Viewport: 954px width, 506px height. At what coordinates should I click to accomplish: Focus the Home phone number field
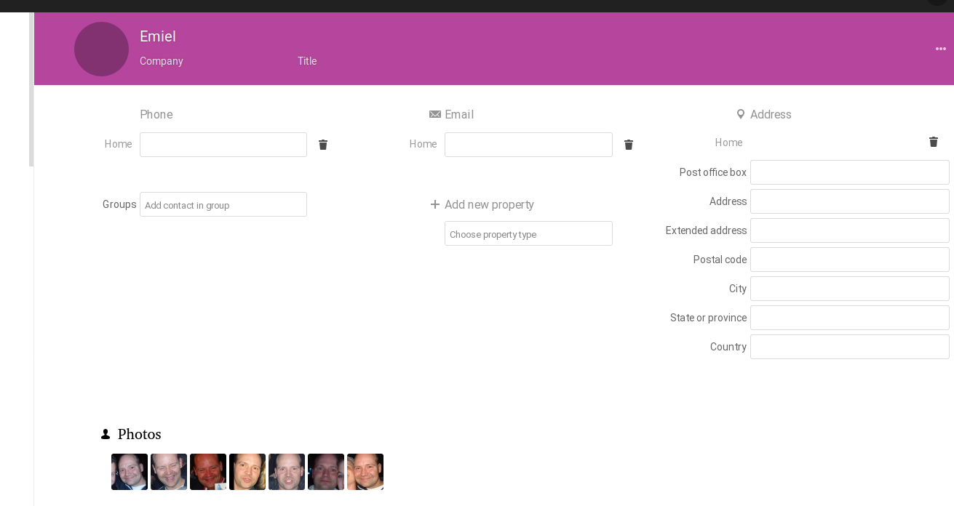click(223, 145)
